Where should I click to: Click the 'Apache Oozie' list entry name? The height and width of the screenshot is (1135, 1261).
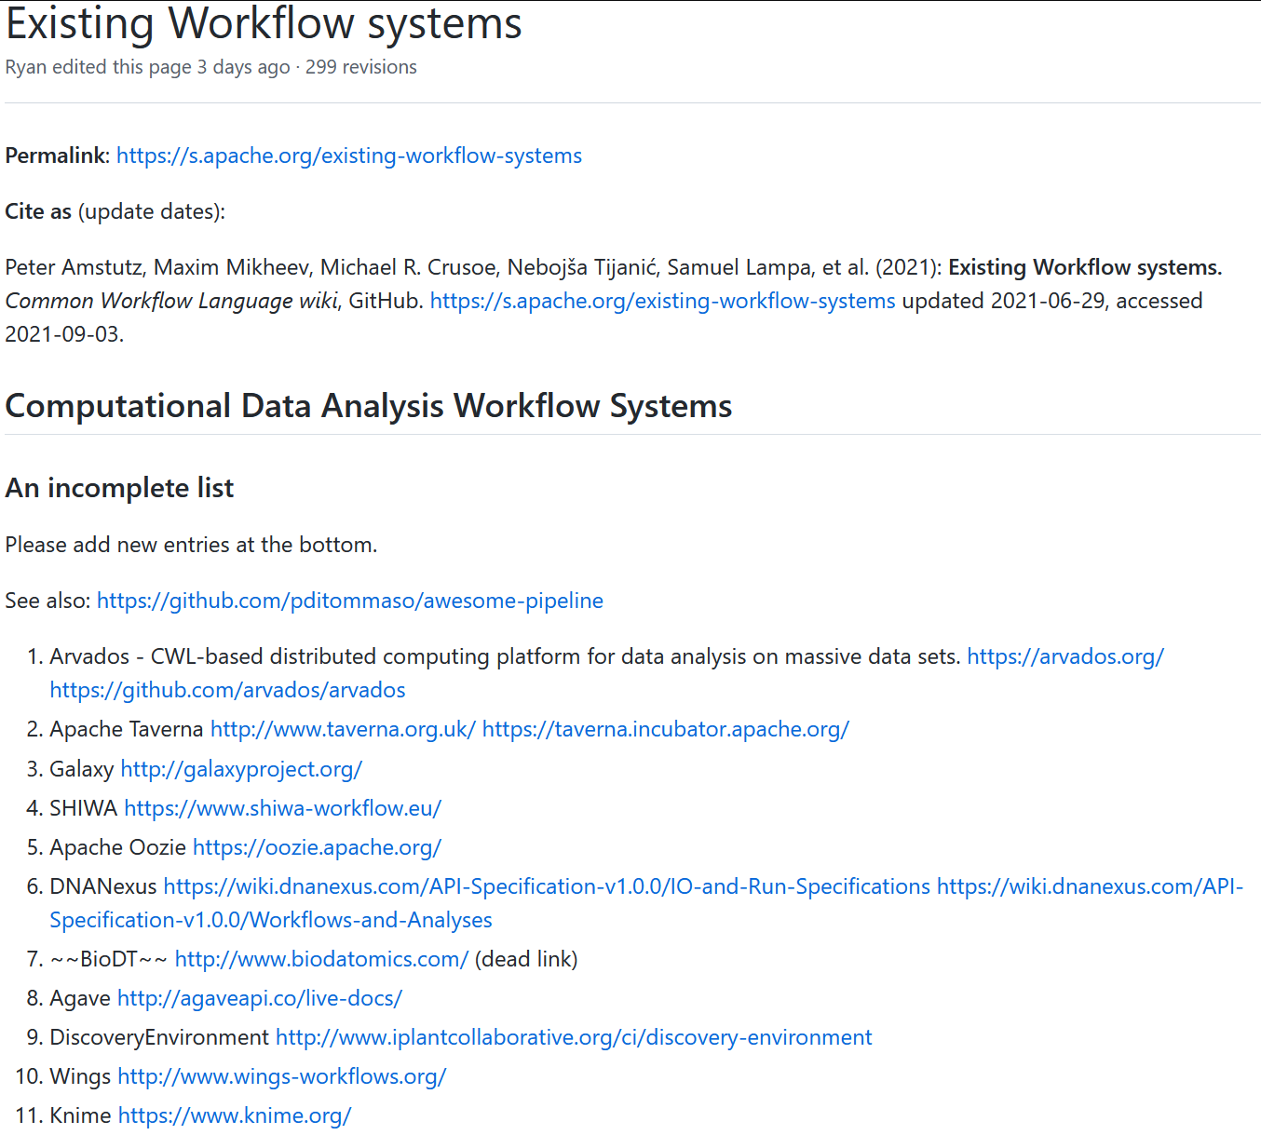[x=118, y=847]
